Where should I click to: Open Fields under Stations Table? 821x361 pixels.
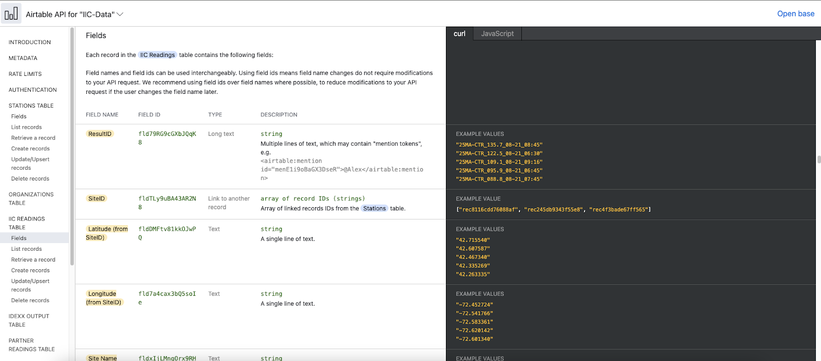point(19,117)
